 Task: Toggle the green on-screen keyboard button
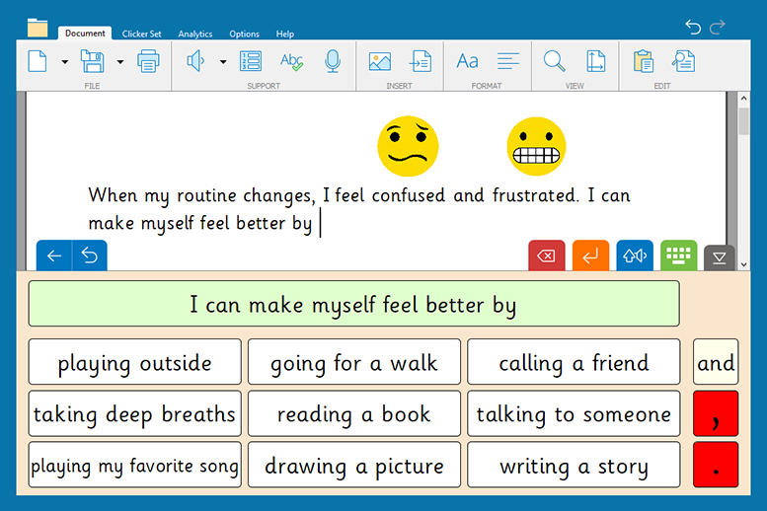point(678,255)
